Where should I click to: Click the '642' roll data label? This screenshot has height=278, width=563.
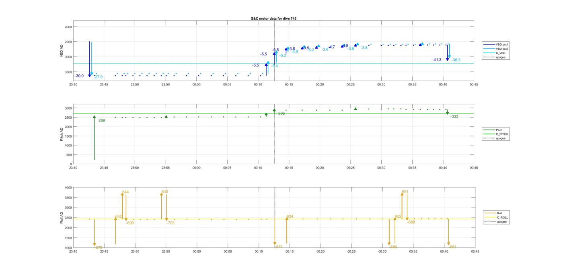[x=119, y=216]
